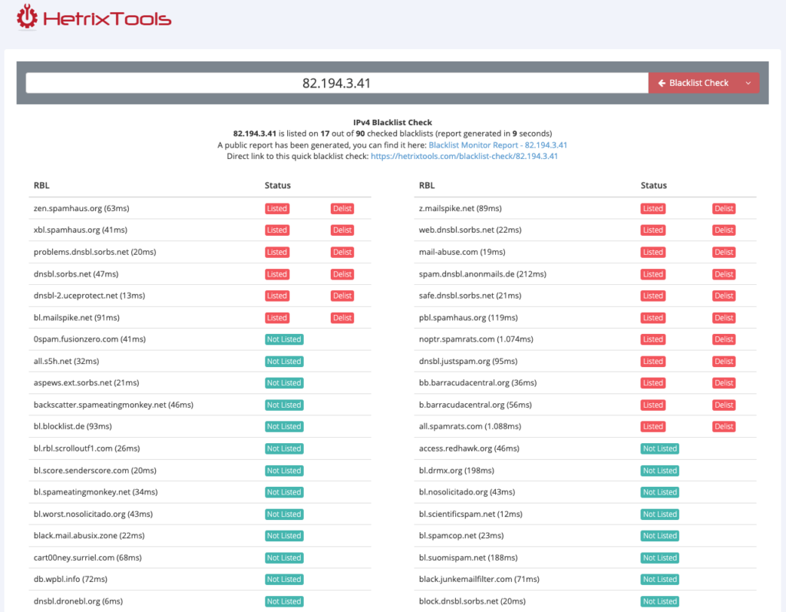Click Delist for dnsbl.sorbs.net
This screenshot has width=786, height=612.
[342, 274]
